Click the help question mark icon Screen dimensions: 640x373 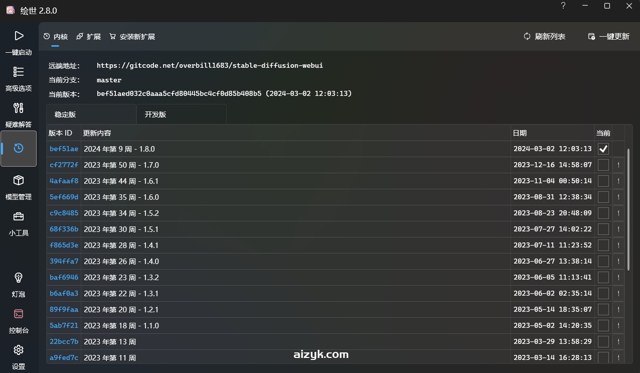pyautogui.click(x=563, y=6)
